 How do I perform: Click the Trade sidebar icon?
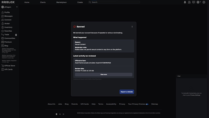[x=2, y=34]
